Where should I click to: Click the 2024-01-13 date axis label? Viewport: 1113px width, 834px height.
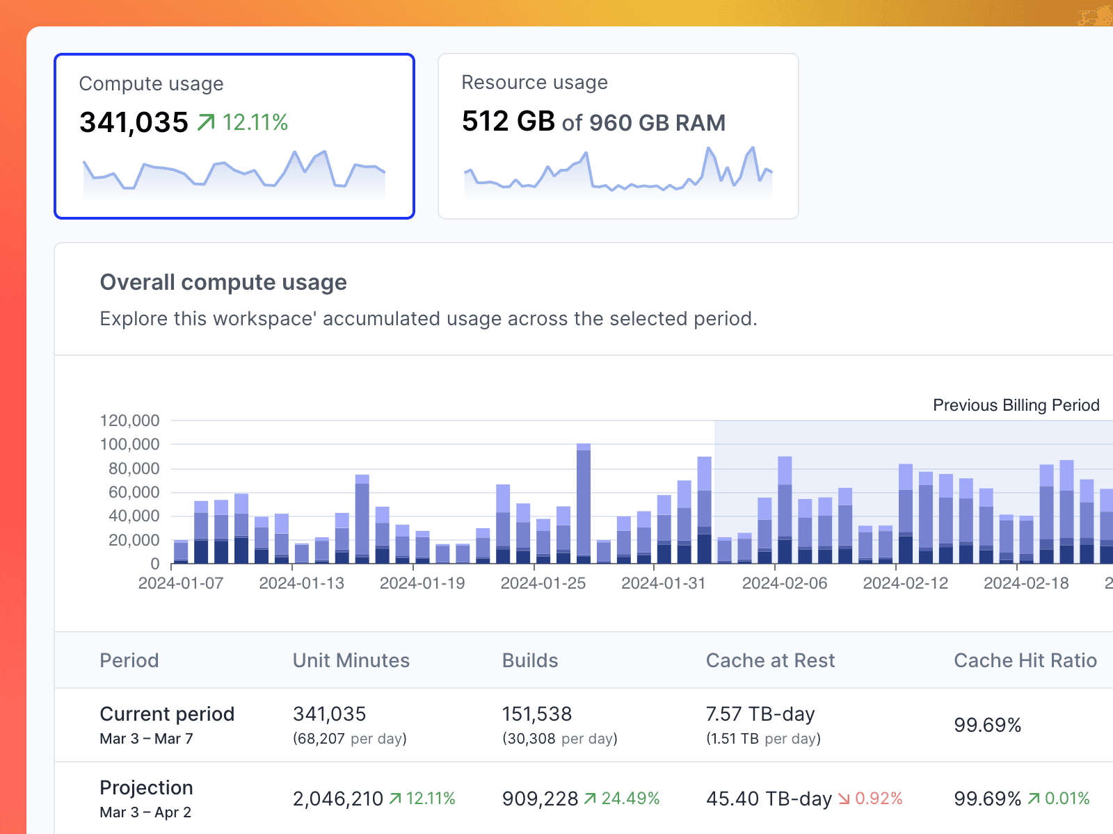(x=301, y=583)
